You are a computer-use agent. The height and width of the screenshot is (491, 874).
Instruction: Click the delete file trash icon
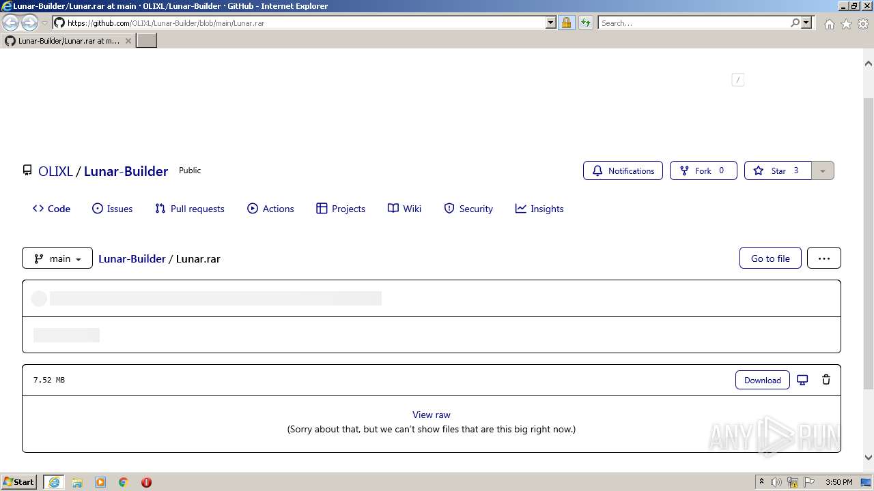(826, 380)
